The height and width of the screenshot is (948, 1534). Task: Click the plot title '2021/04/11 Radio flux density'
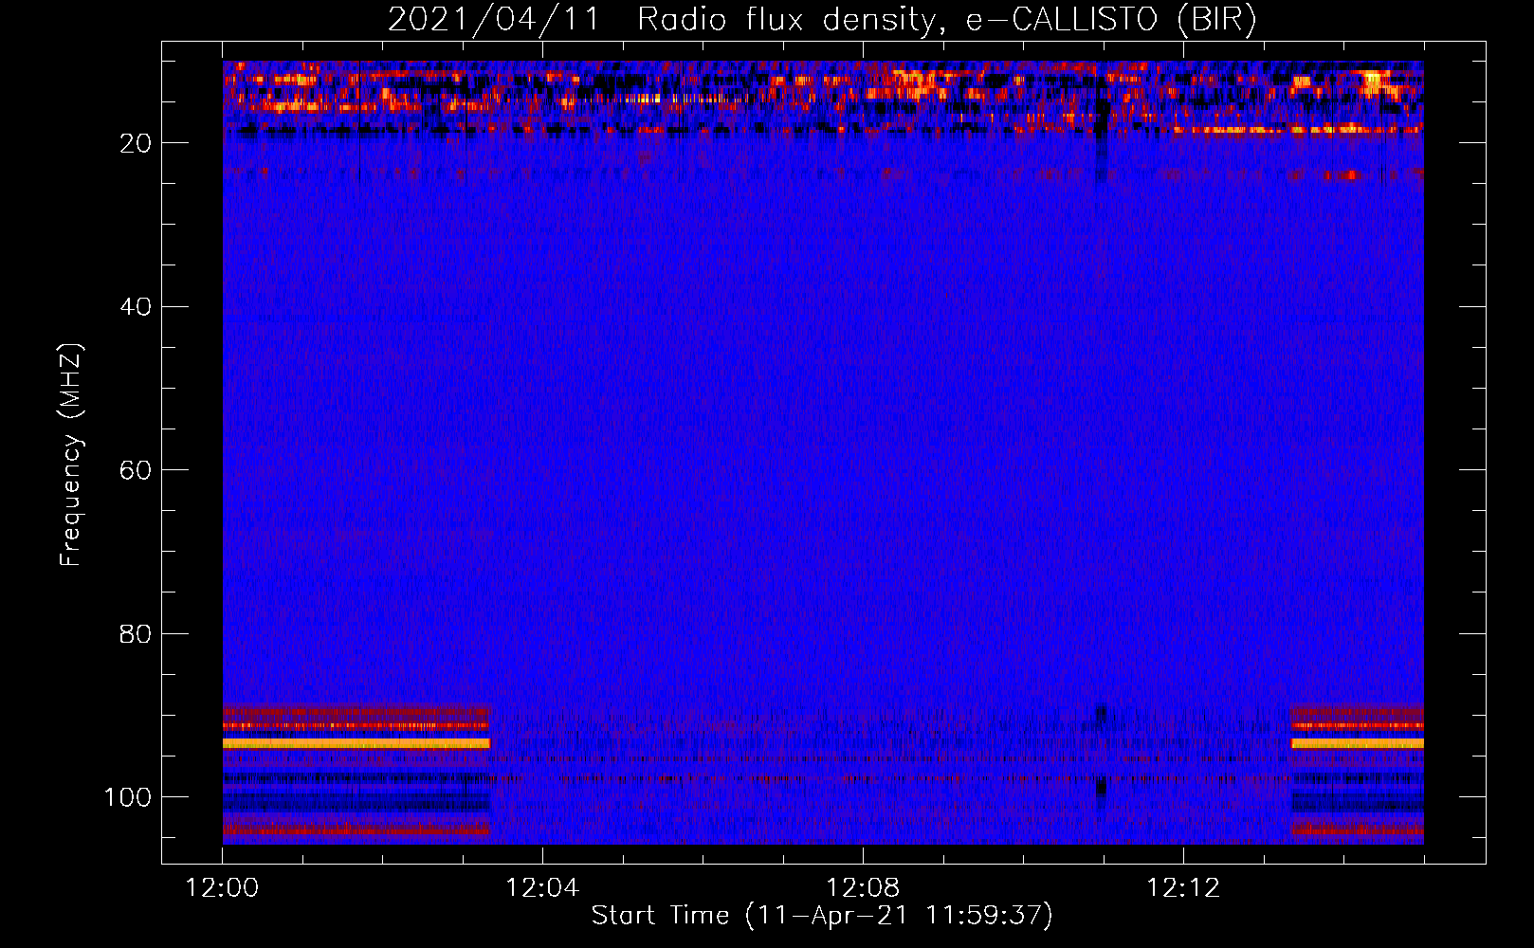click(822, 20)
